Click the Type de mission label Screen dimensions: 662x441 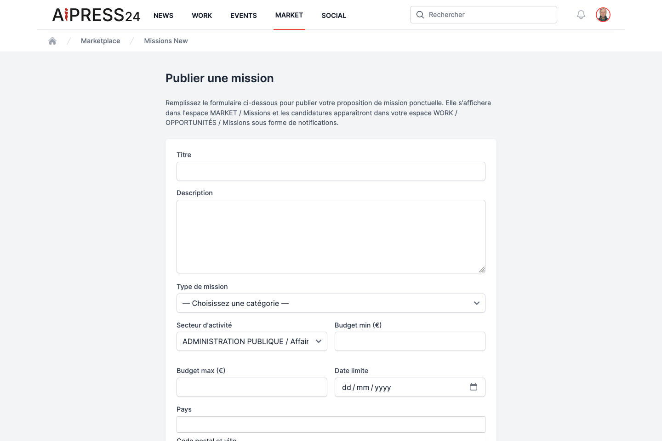point(202,287)
